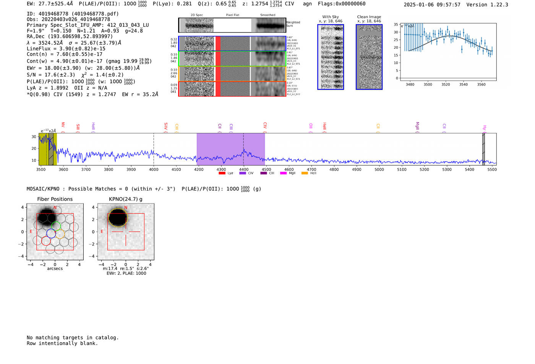
Task: Click the NV line label above the spectrum
Action: click(x=63, y=127)
